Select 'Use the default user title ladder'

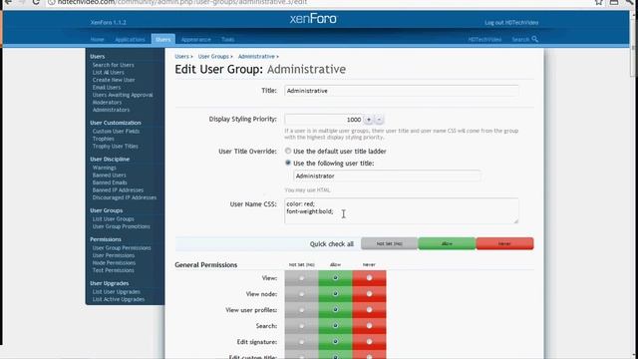tap(288, 151)
